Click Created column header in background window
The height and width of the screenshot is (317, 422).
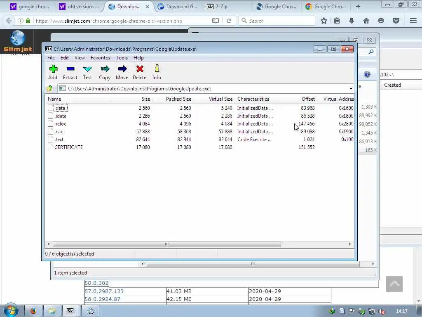point(392,85)
